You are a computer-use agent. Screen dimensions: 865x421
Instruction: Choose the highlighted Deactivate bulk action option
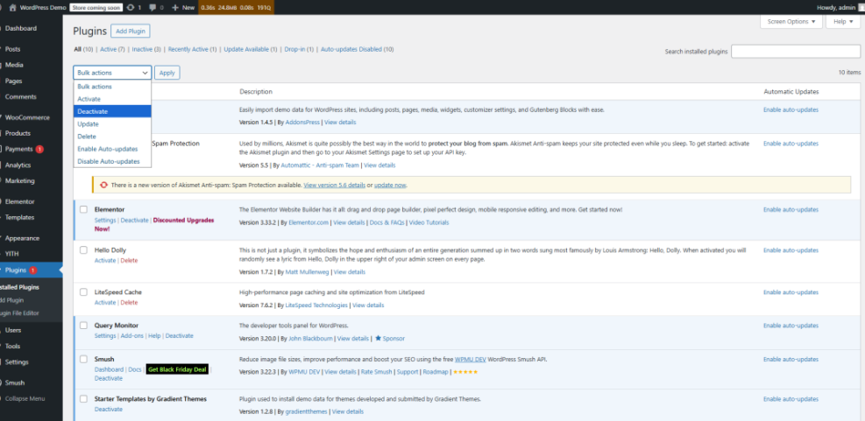[112, 111]
